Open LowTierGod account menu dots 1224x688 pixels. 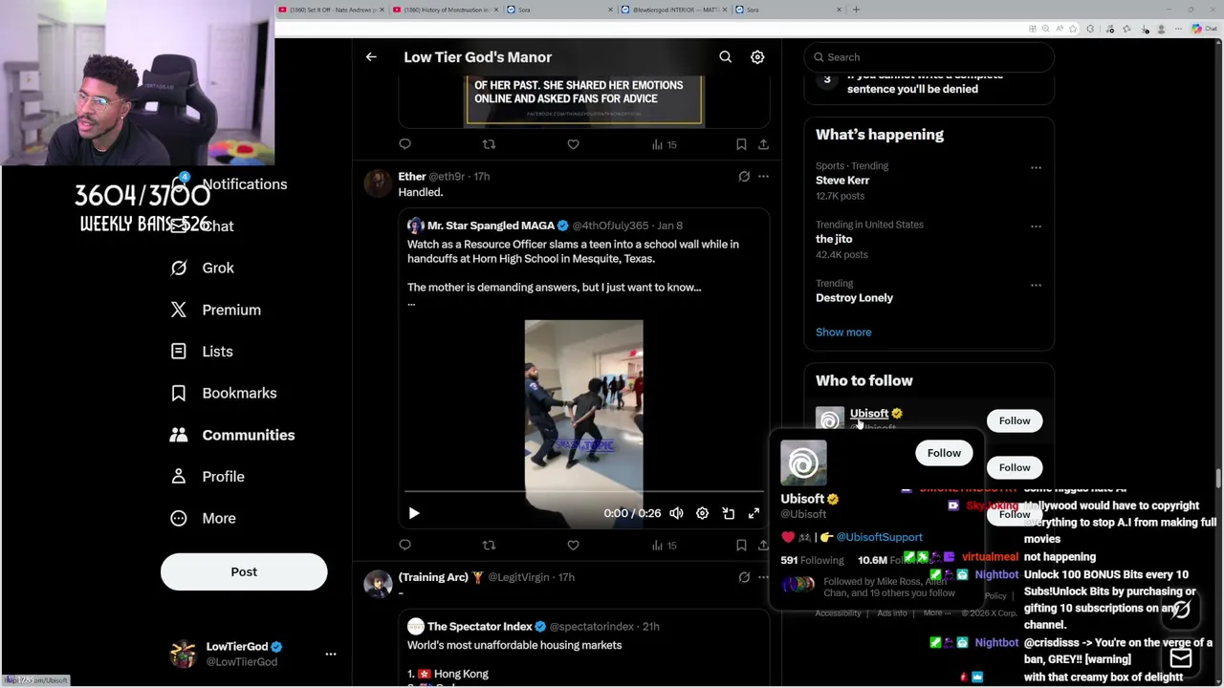[331, 654]
